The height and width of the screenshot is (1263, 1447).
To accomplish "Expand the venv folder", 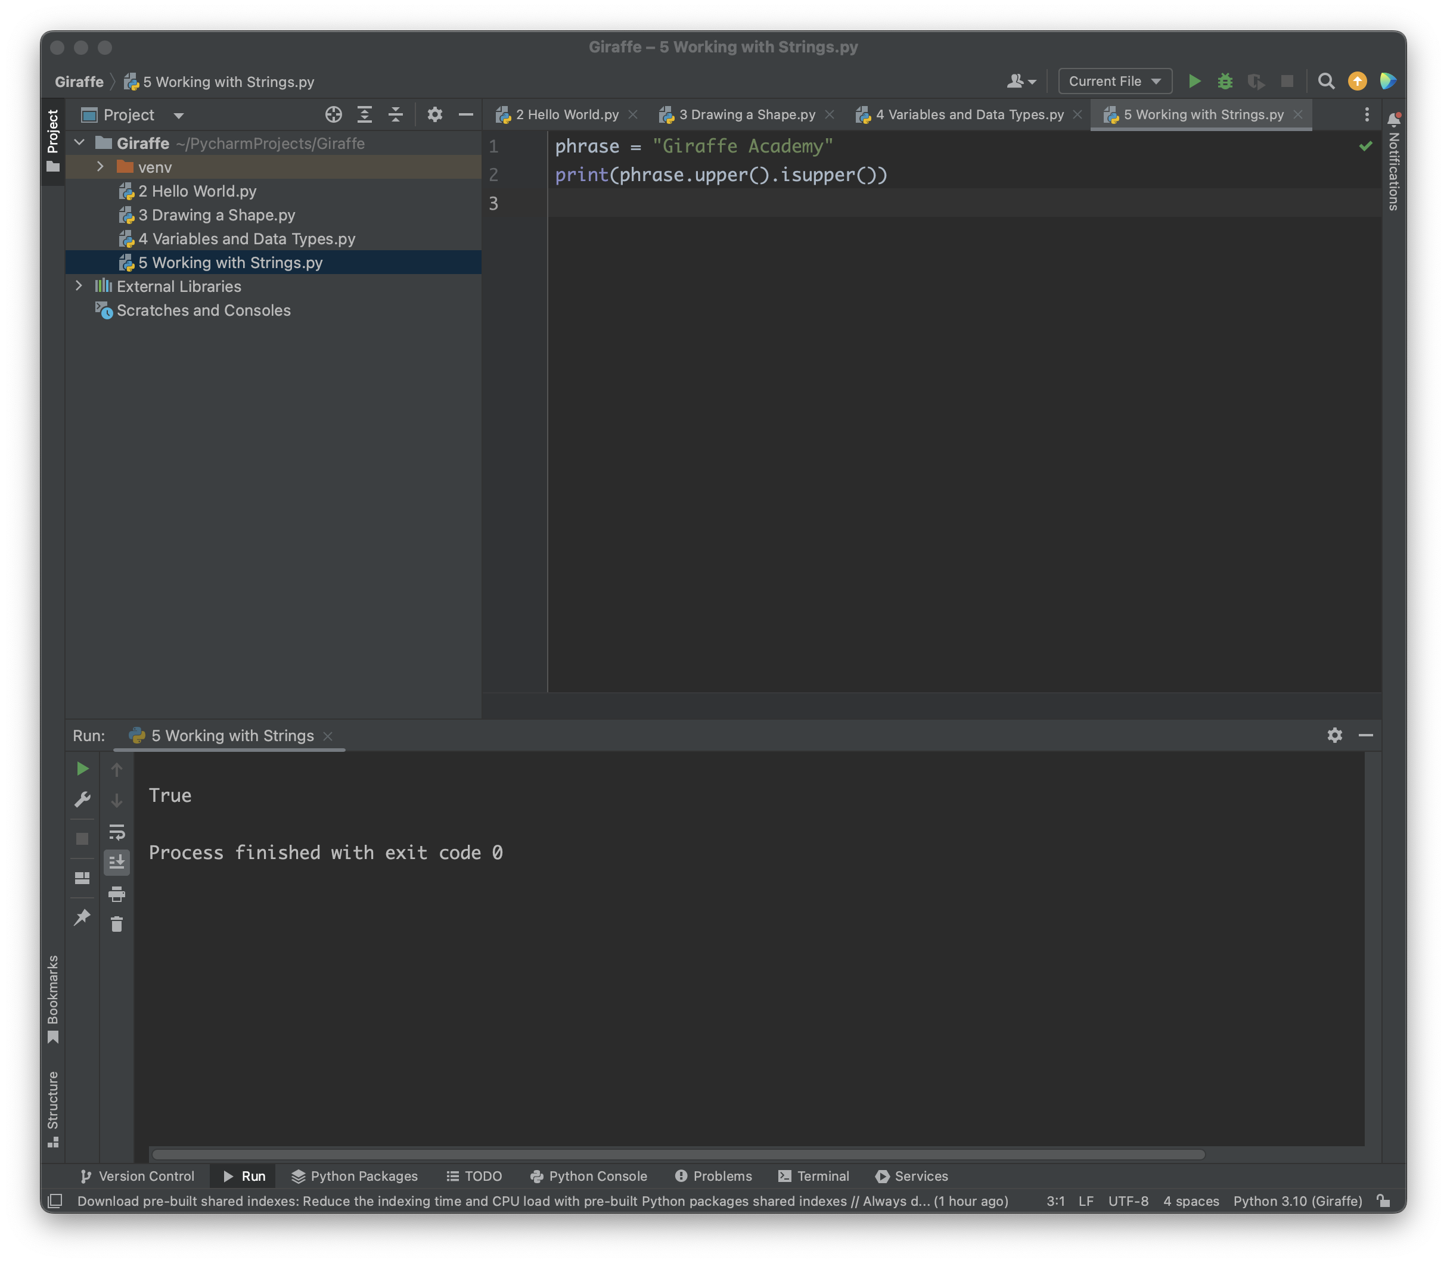I will [100, 167].
